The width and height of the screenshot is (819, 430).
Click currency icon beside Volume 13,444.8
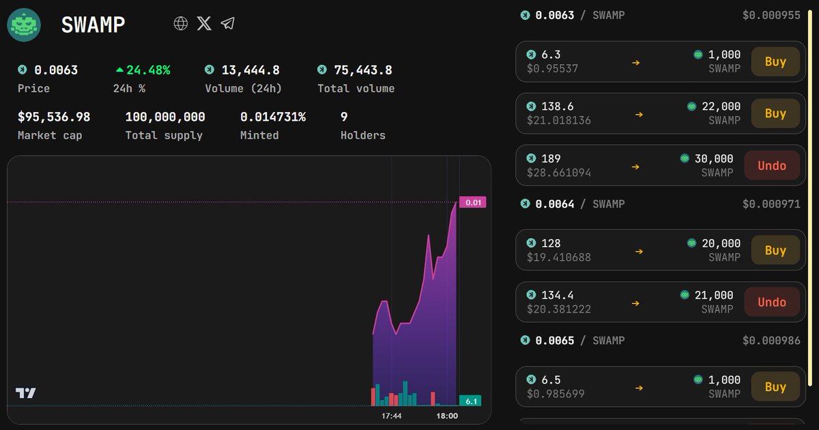pyautogui.click(x=210, y=70)
